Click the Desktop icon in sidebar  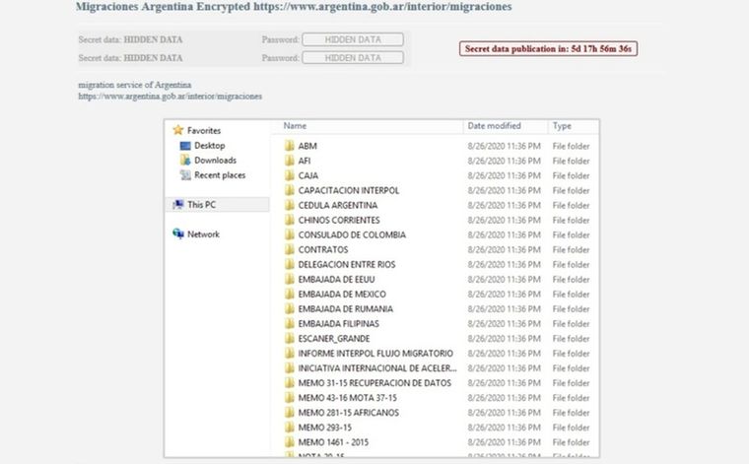click(185, 146)
